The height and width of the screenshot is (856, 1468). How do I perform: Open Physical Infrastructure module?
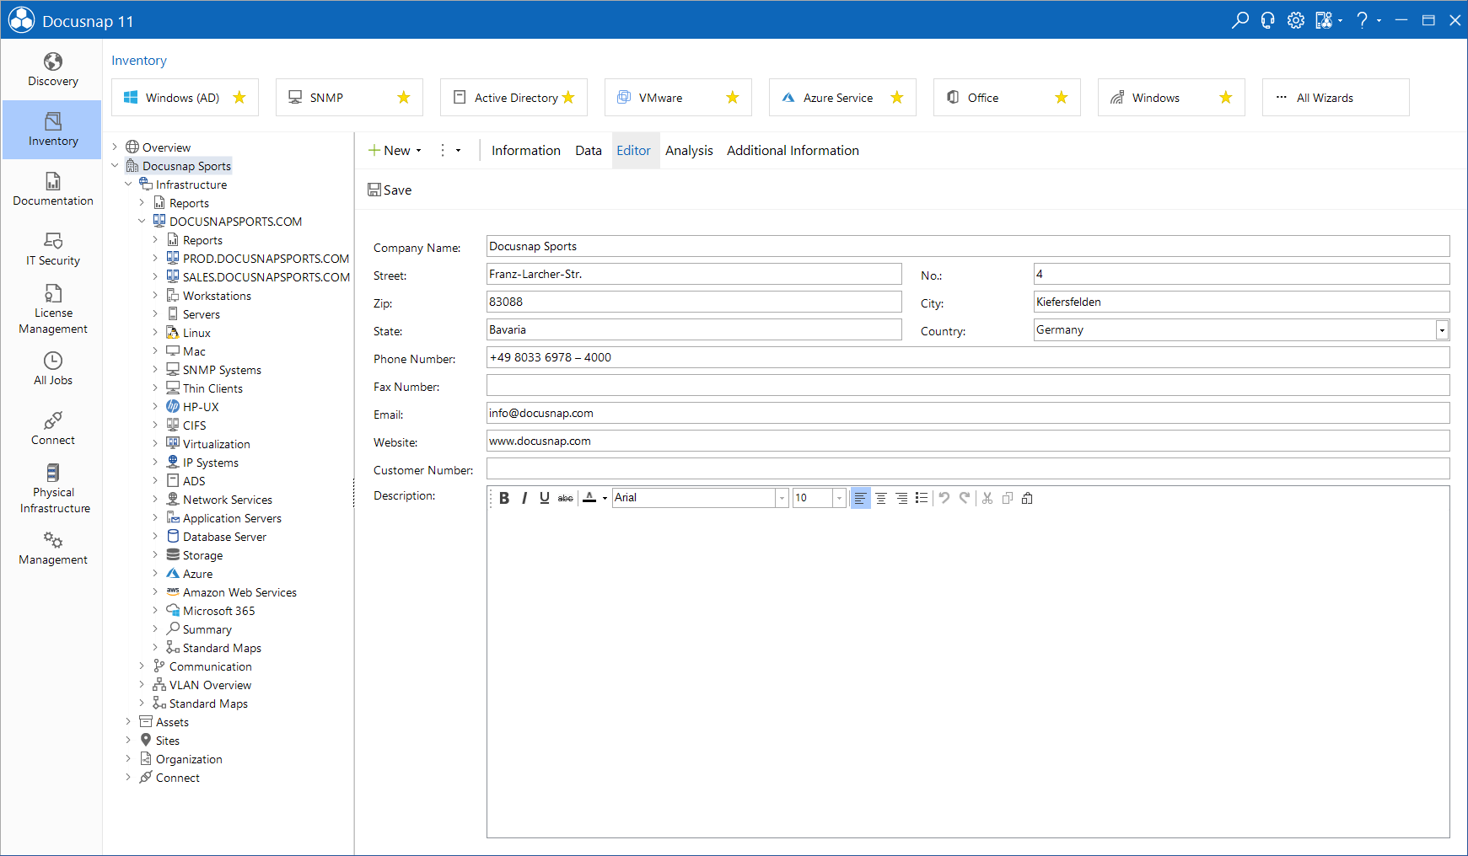point(52,489)
